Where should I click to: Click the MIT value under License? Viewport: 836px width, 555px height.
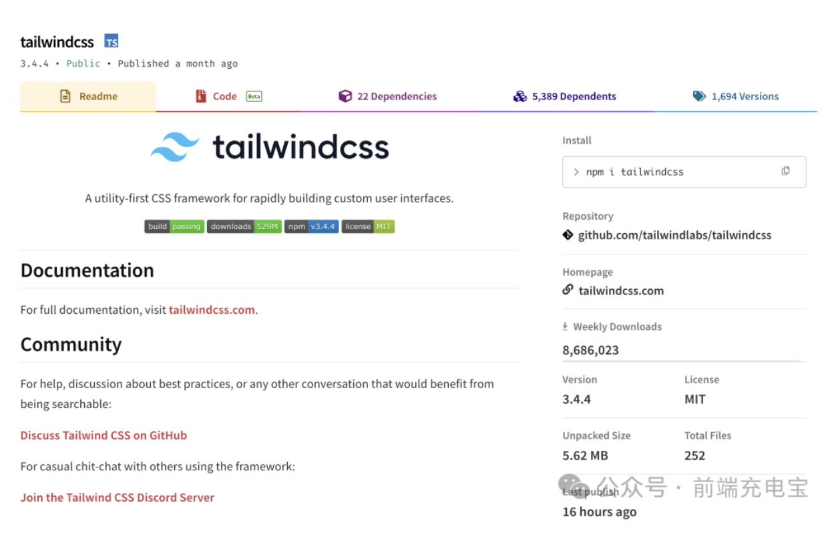tap(695, 399)
